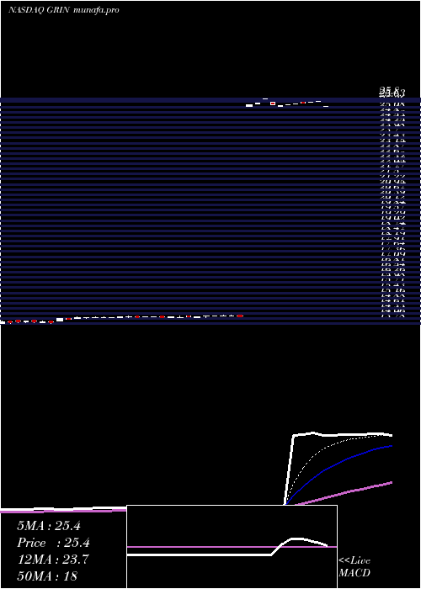Click the NASDAQ GRIN chart title
Screen dimensions: 421x589
coord(64,10)
